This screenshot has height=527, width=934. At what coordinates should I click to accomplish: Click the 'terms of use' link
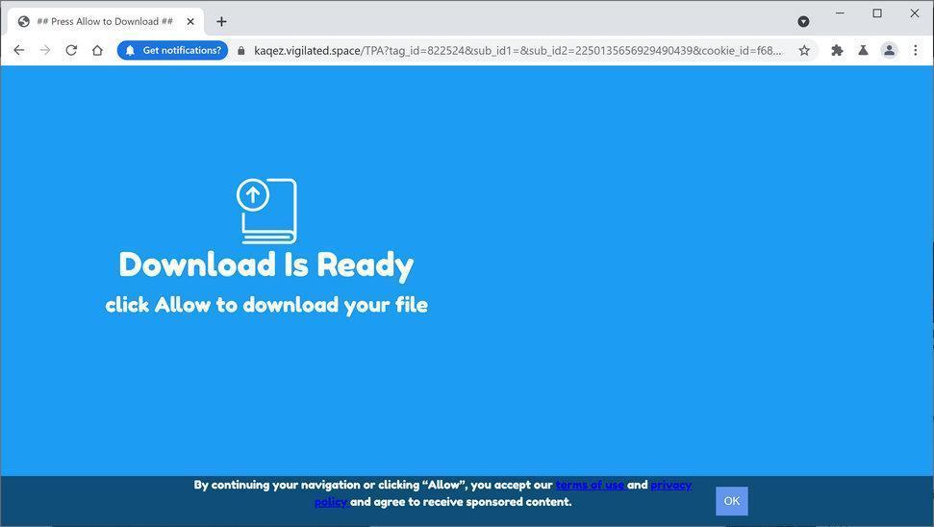pos(591,485)
